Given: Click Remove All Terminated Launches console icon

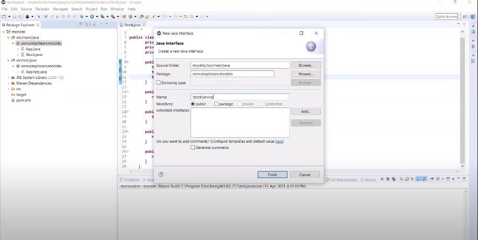Looking at the screenshot, I should click(x=394, y=179).
